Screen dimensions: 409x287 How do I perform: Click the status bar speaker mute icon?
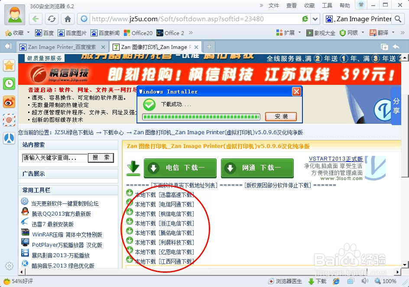point(365,281)
